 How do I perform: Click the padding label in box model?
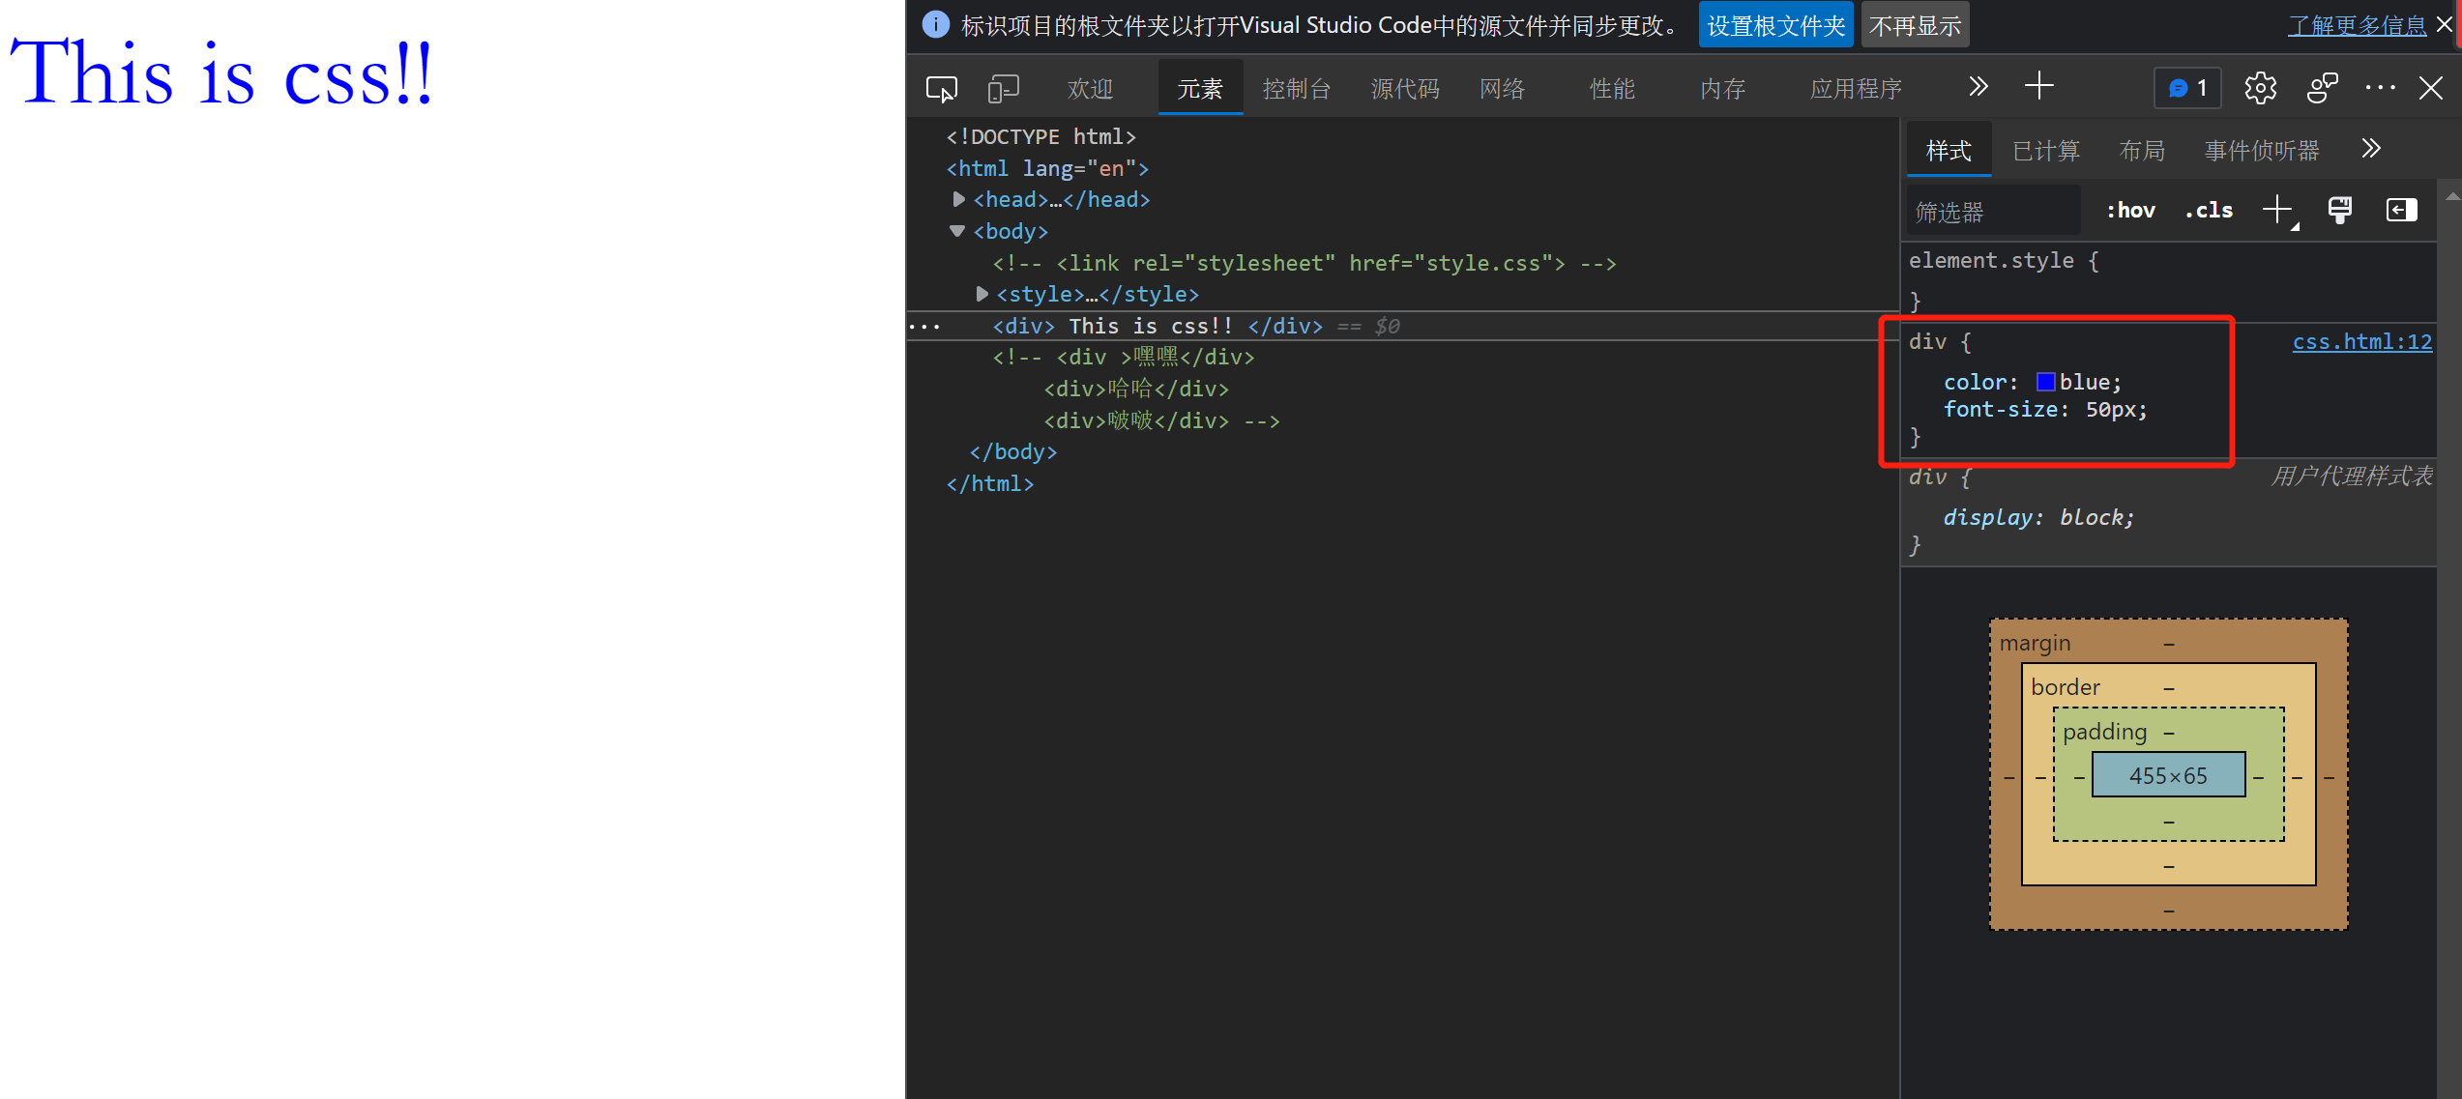(x=2104, y=732)
